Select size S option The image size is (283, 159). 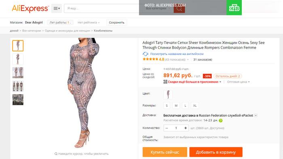coord(167,106)
